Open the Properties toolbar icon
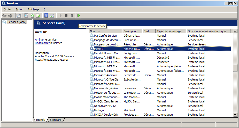Screen dimensions: 239x128 (x=26, y=15)
